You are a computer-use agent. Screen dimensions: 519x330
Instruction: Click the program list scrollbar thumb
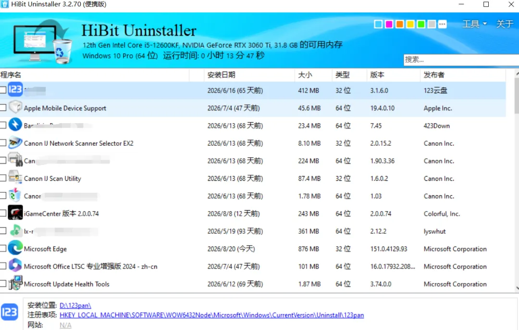[517, 96]
